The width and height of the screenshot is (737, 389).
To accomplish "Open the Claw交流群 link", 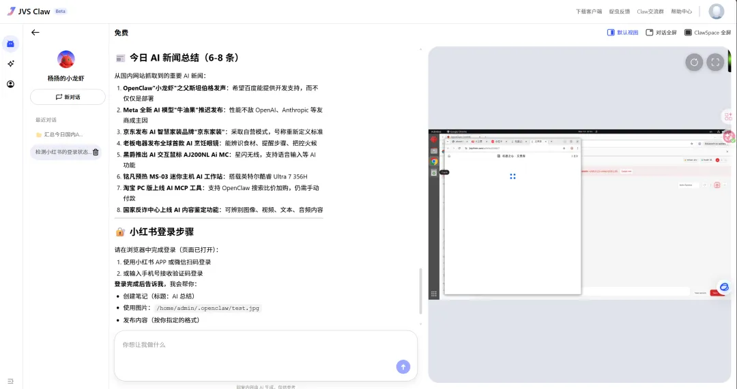I will tap(650, 12).
